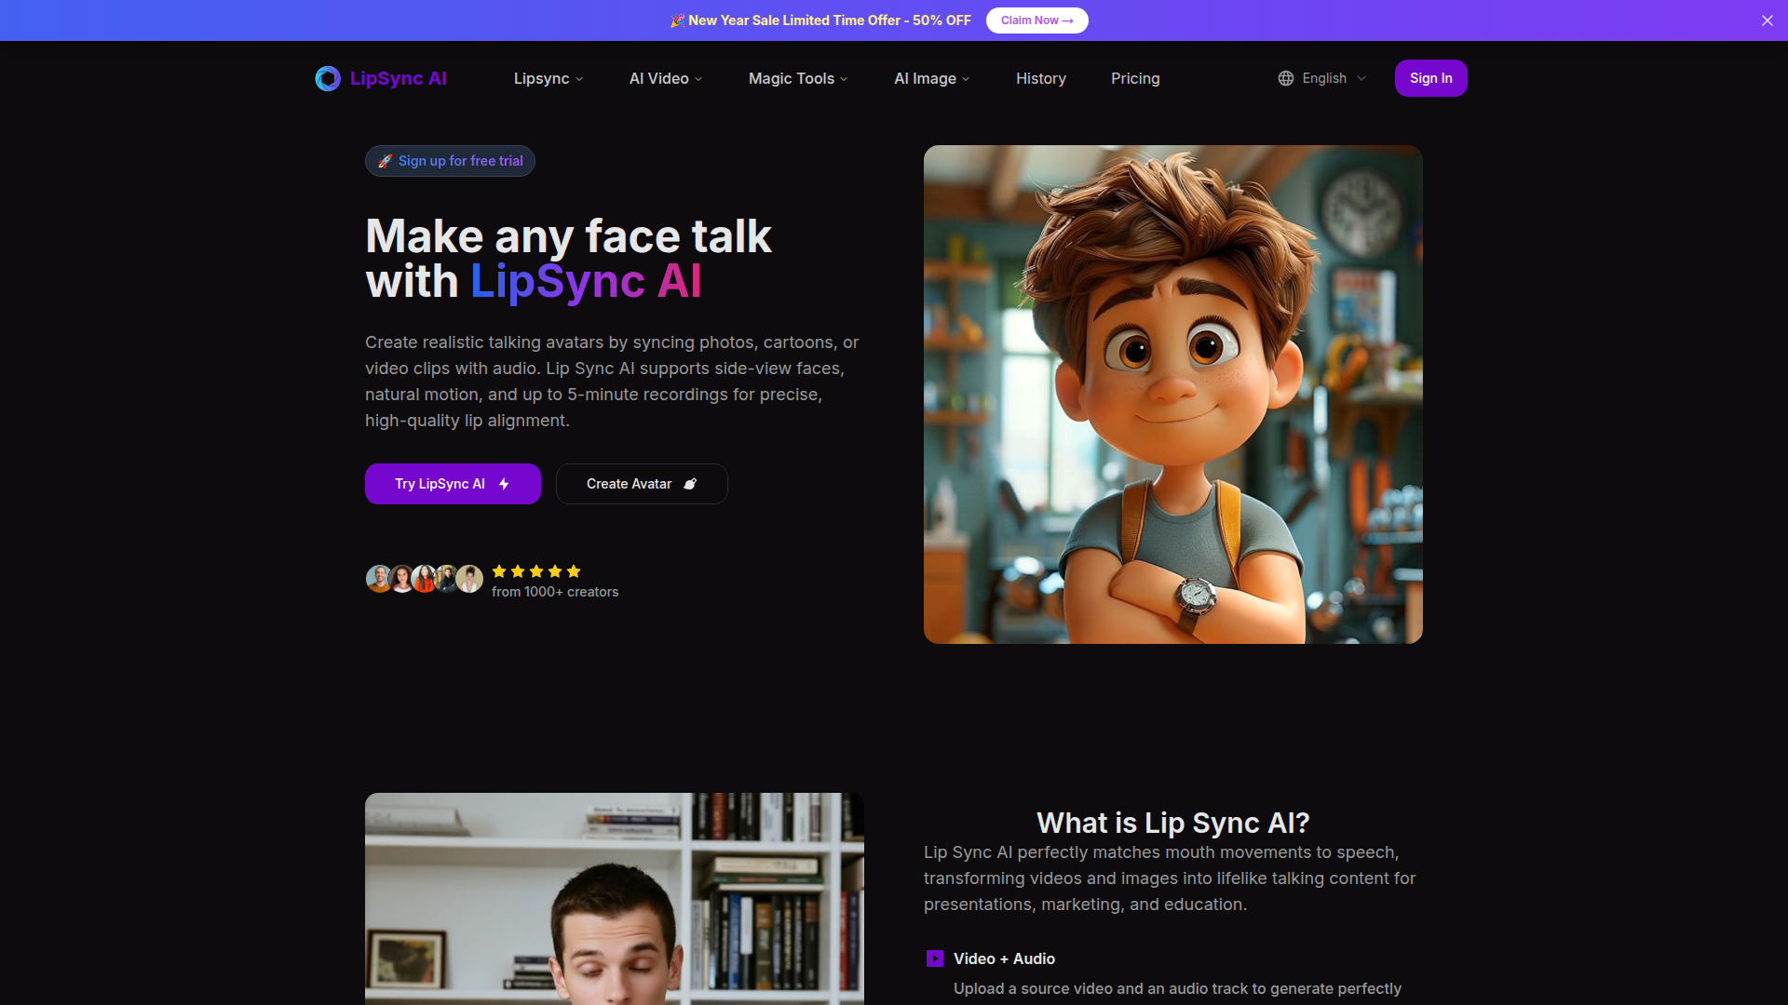Click the LipSync AI brand name
The height and width of the screenshot is (1005, 1788).
click(x=399, y=78)
